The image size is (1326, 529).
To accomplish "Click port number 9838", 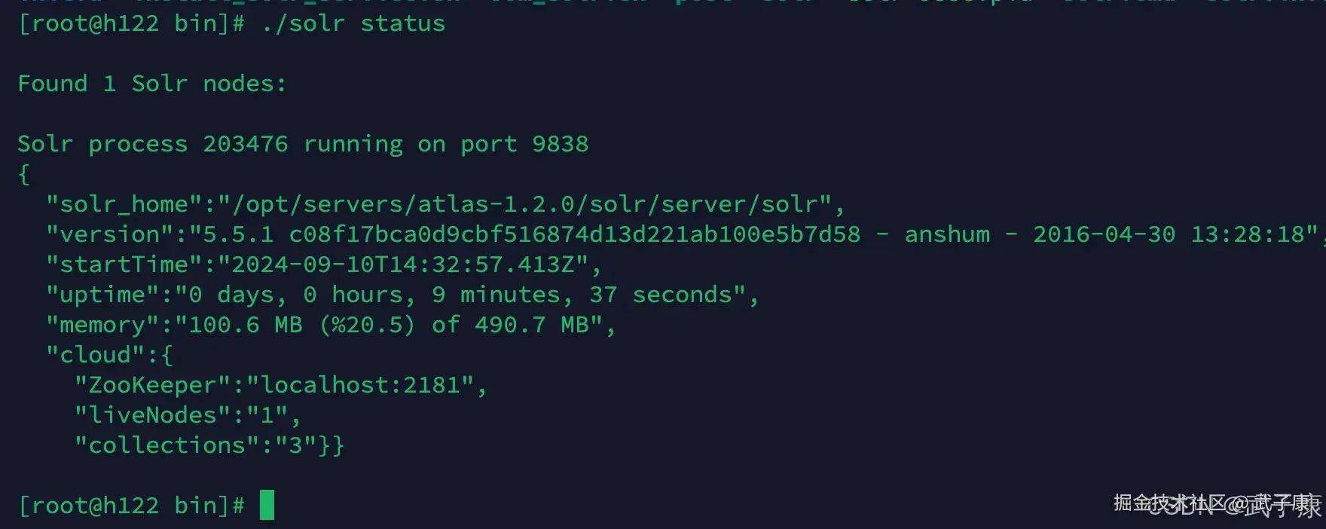I will 560,144.
